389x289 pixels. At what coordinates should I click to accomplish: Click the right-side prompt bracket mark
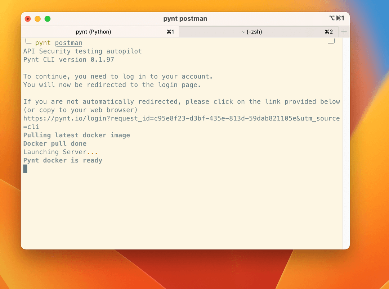pos(332,41)
